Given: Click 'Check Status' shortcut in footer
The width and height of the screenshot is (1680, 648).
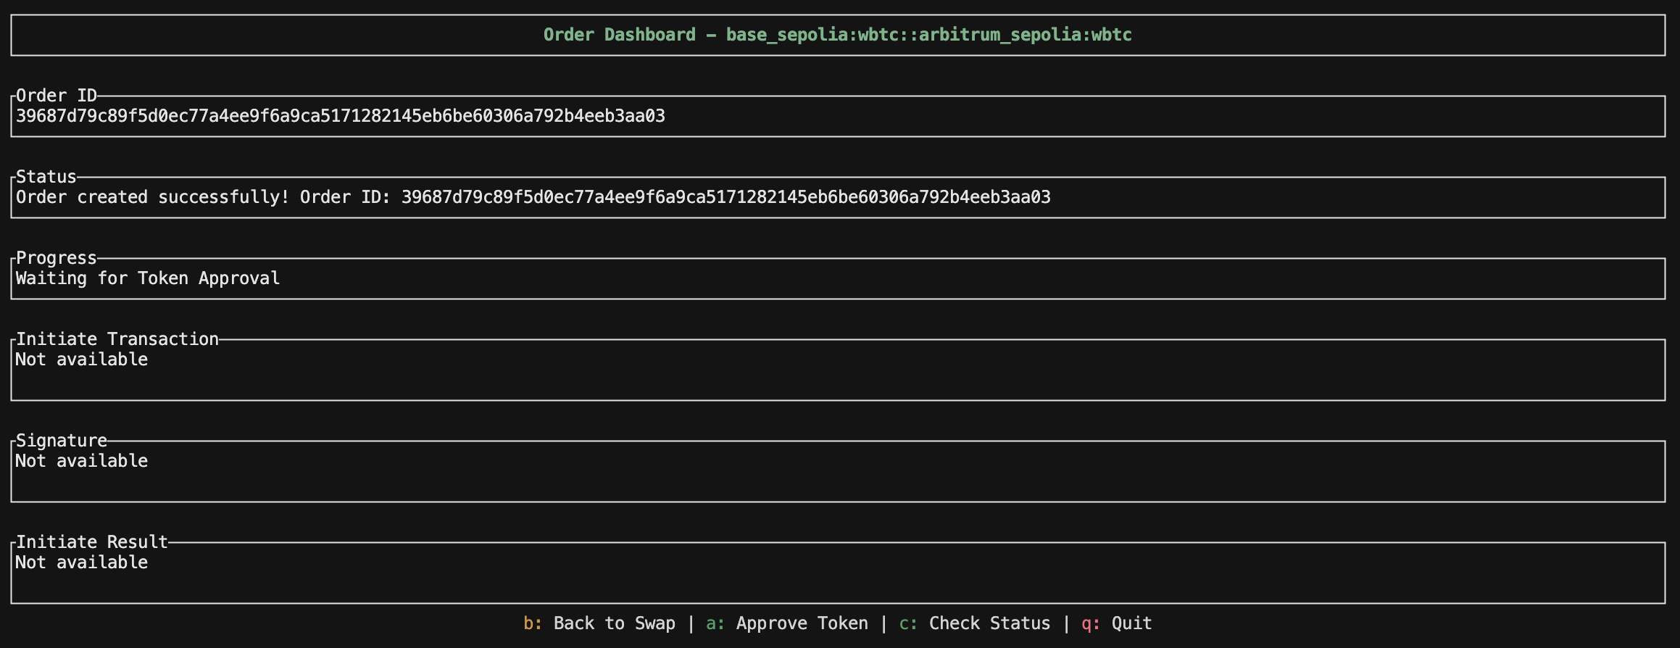Looking at the screenshot, I should 975,623.
